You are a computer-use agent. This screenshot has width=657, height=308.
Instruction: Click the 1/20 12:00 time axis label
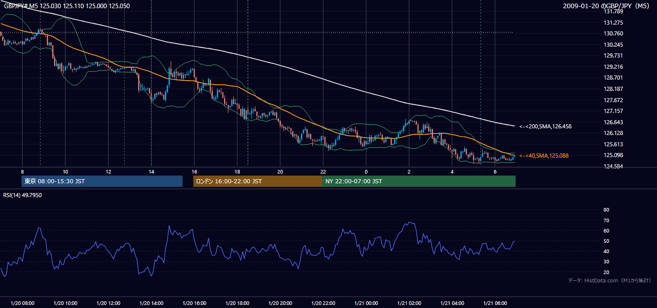click(x=108, y=303)
